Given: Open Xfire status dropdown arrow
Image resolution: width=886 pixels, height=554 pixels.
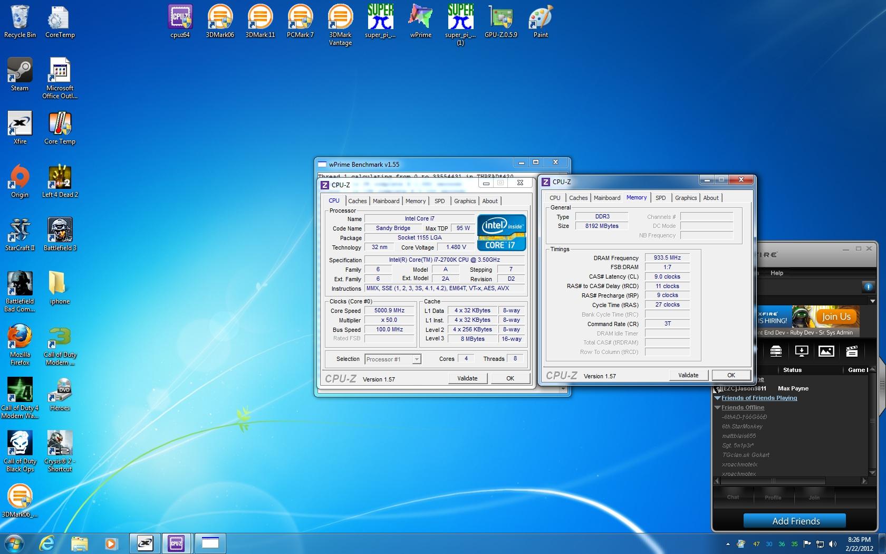Looking at the screenshot, I should [872, 301].
